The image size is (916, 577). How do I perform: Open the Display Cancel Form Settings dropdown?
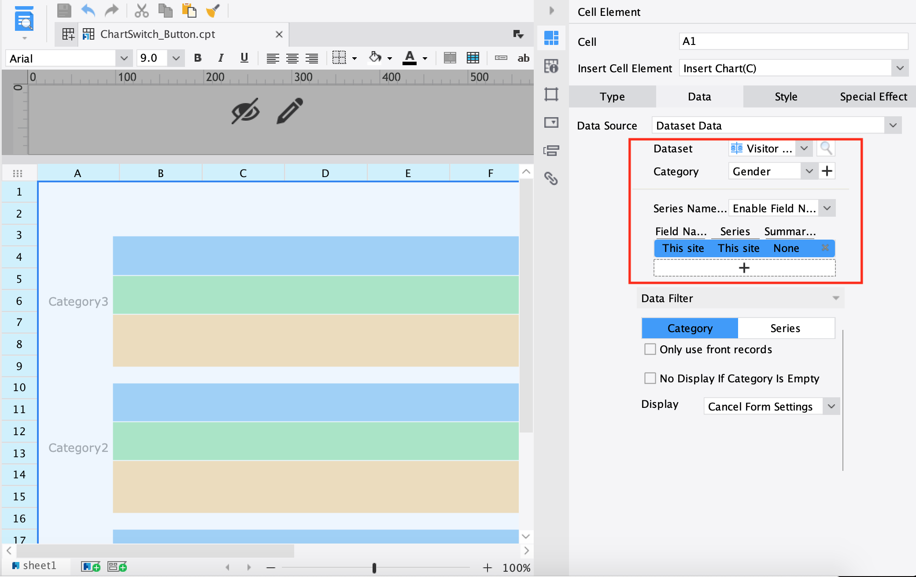coord(831,406)
